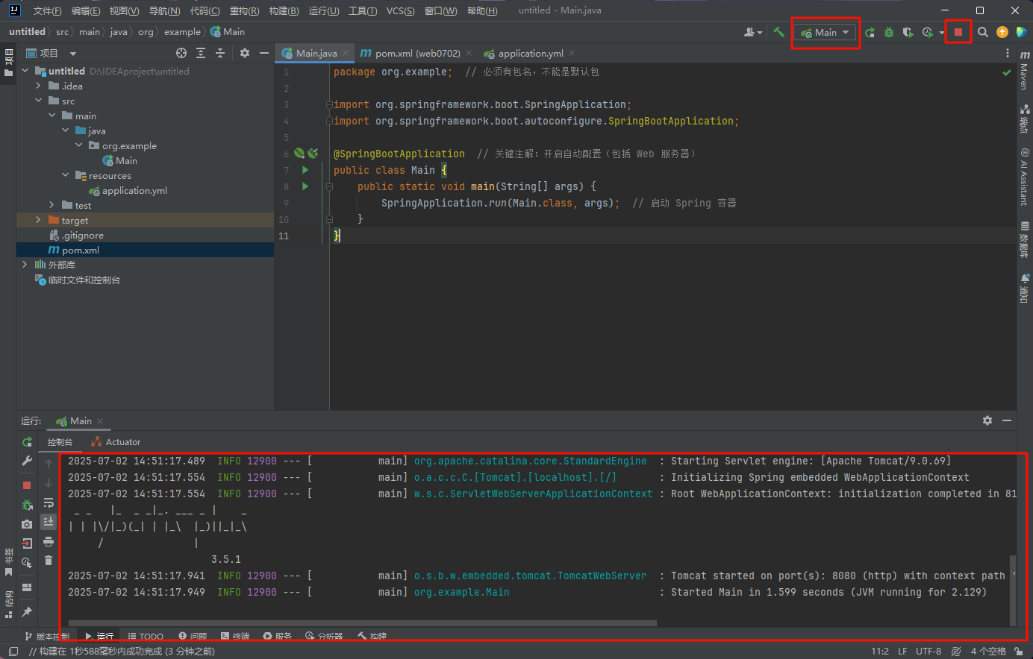Click console vertical scrollbar thumb
The image size is (1033, 659).
(x=1013, y=590)
